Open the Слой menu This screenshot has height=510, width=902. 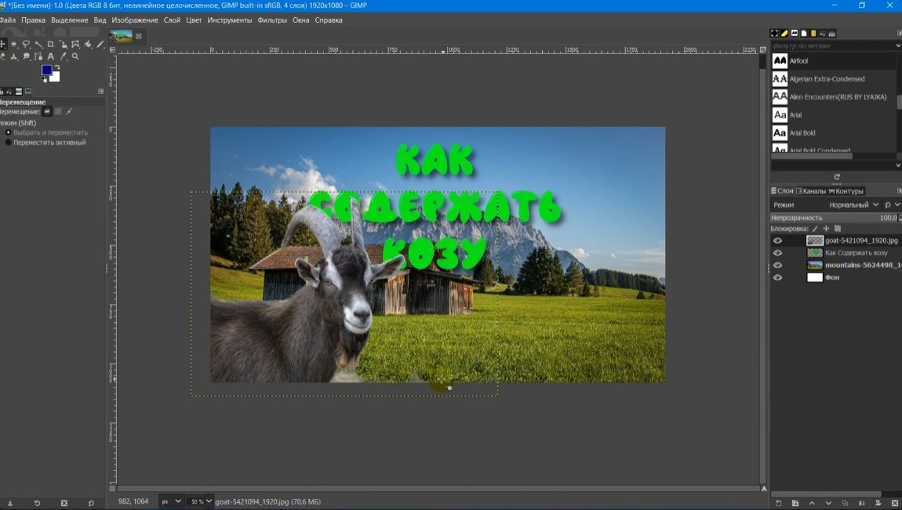click(x=172, y=20)
